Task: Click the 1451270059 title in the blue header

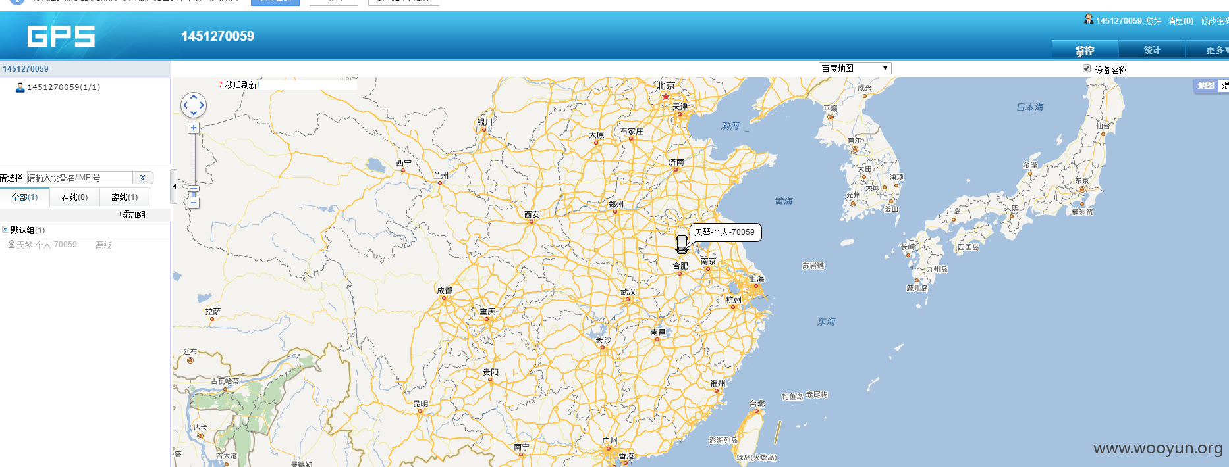Action: (217, 36)
